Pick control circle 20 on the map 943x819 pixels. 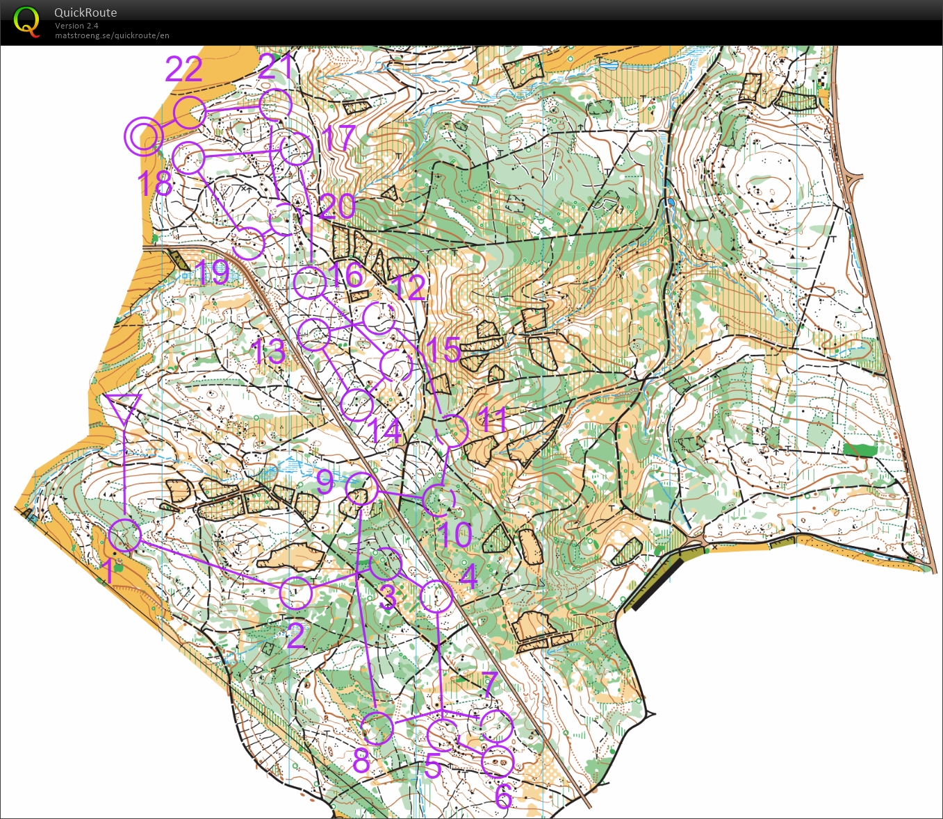284,220
